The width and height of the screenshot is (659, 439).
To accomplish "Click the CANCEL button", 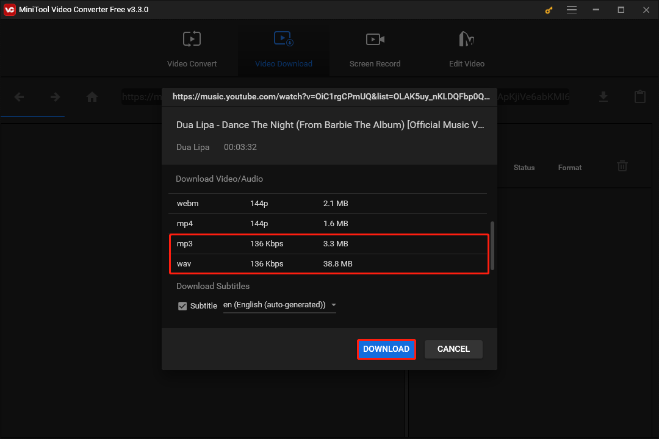I will coord(453,349).
